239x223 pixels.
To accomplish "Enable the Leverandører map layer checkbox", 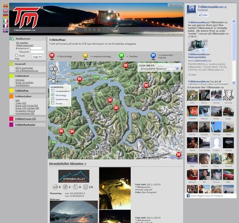I will [53, 91].
